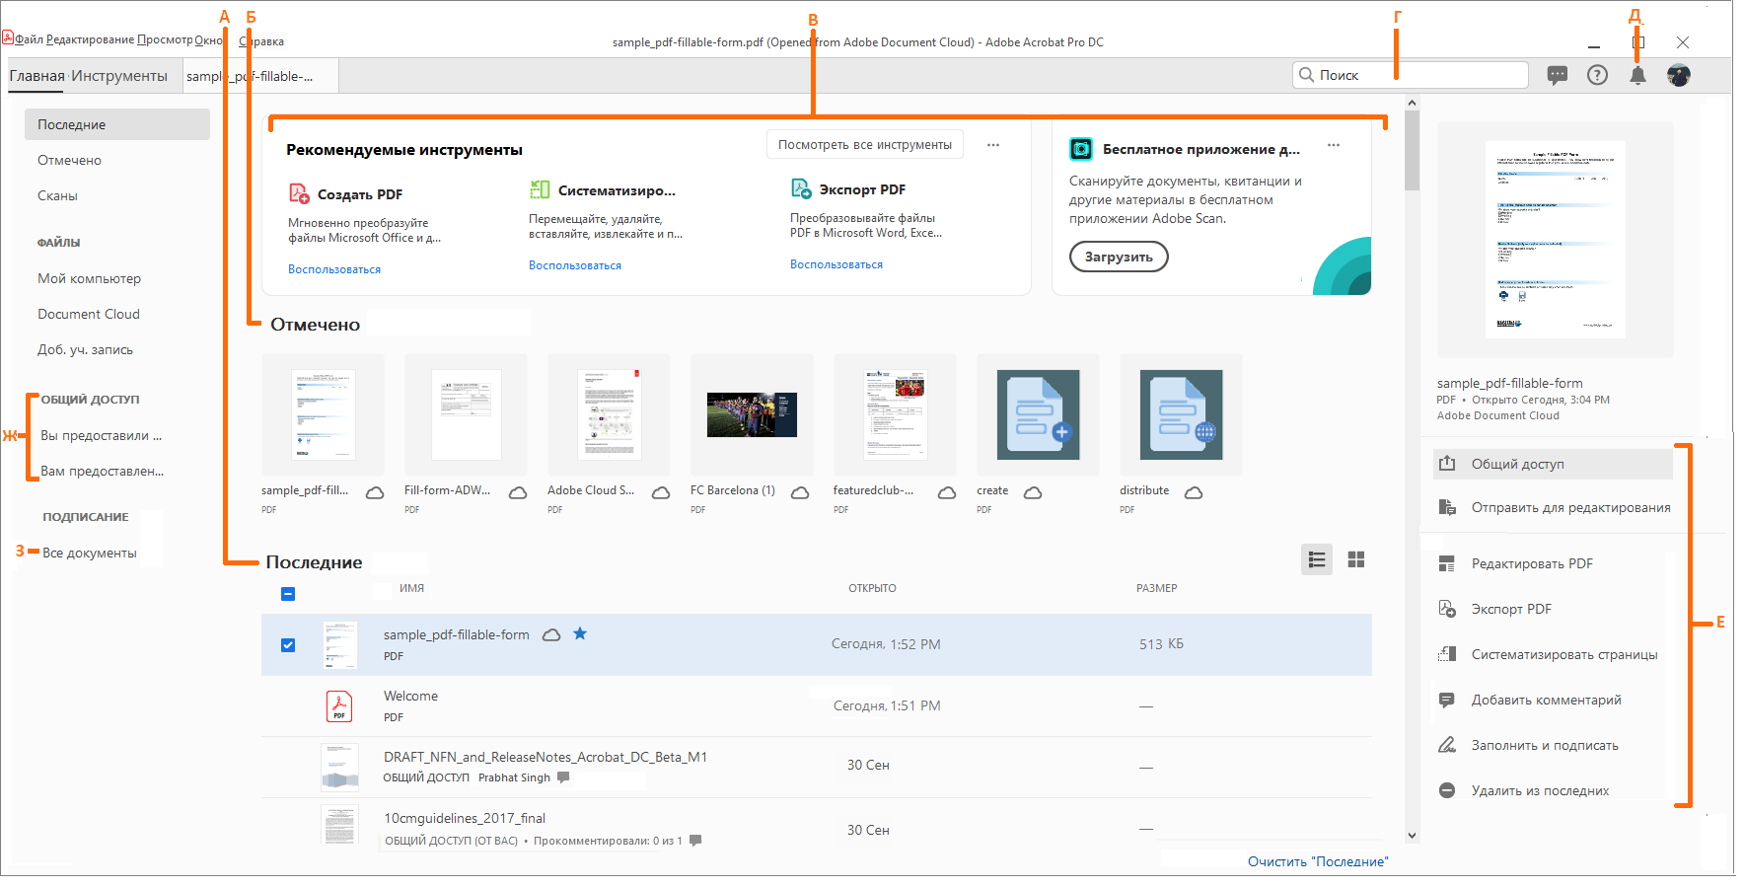Select Вы предоставили in the sidebar
This screenshot has width=1744, height=888.
point(101,435)
